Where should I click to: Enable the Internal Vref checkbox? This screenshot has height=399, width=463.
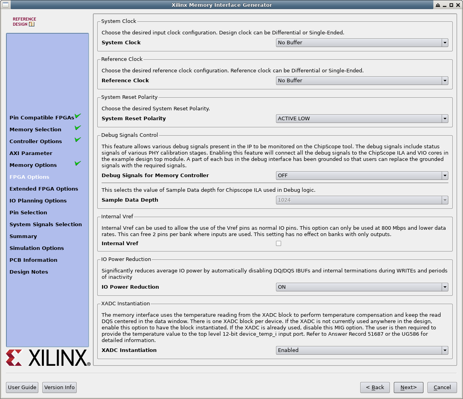coord(278,244)
